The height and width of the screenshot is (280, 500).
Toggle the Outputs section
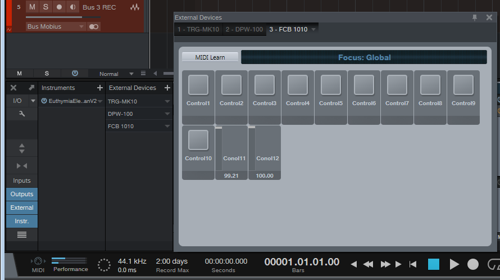(22, 194)
